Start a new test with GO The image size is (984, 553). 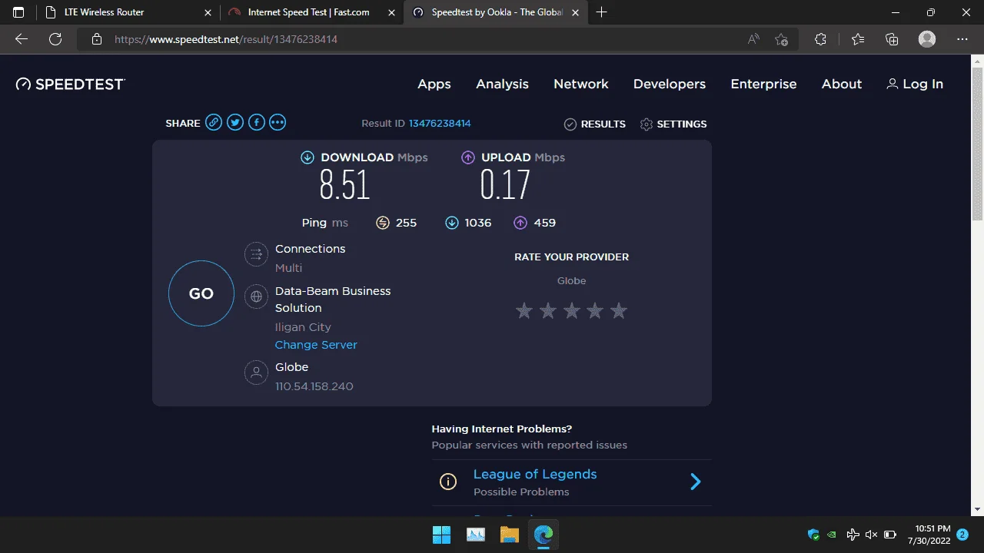[x=201, y=293]
